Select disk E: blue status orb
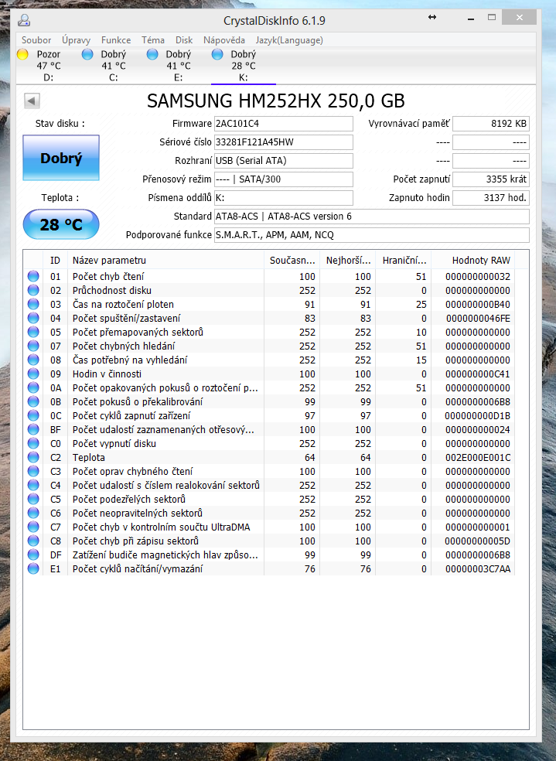The height and width of the screenshot is (761, 556). tap(152, 54)
